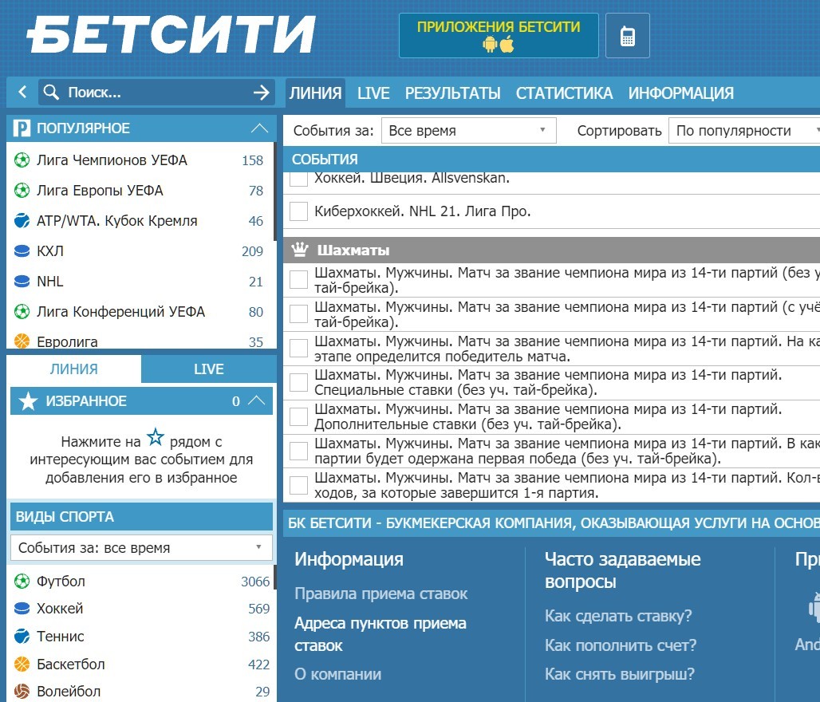
Task: Submit search with the right arrow
Action: point(262,93)
